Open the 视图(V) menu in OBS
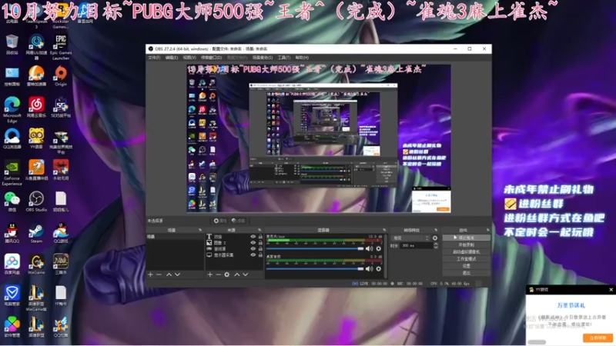The image size is (616, 346). [x=189, y=58]
